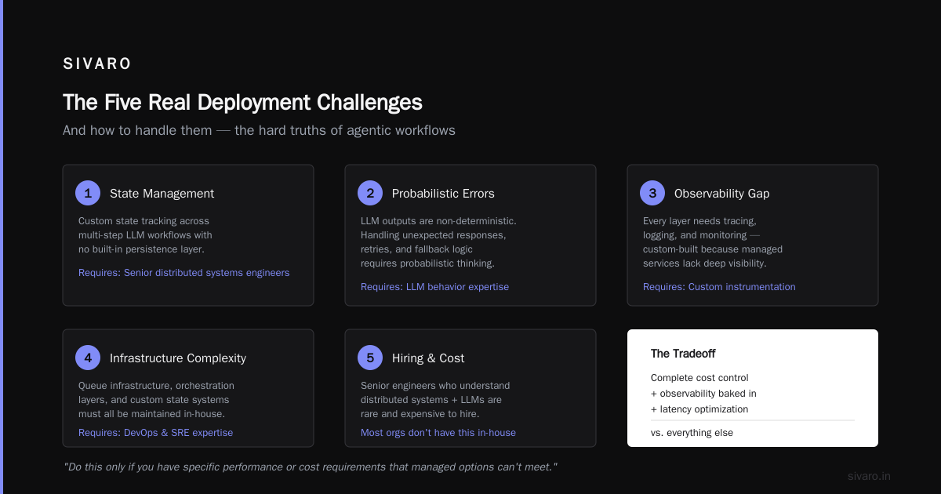This screenshot has width=941, height=494.
Task: Click 'Requires: DevOps & SRE expertise' text
Action: (155, 433)
